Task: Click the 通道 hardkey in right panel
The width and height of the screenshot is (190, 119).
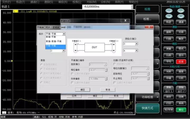Action: tap(181, 22)
